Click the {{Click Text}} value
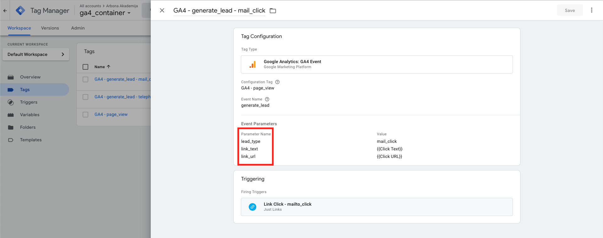 tap(389, 149)
